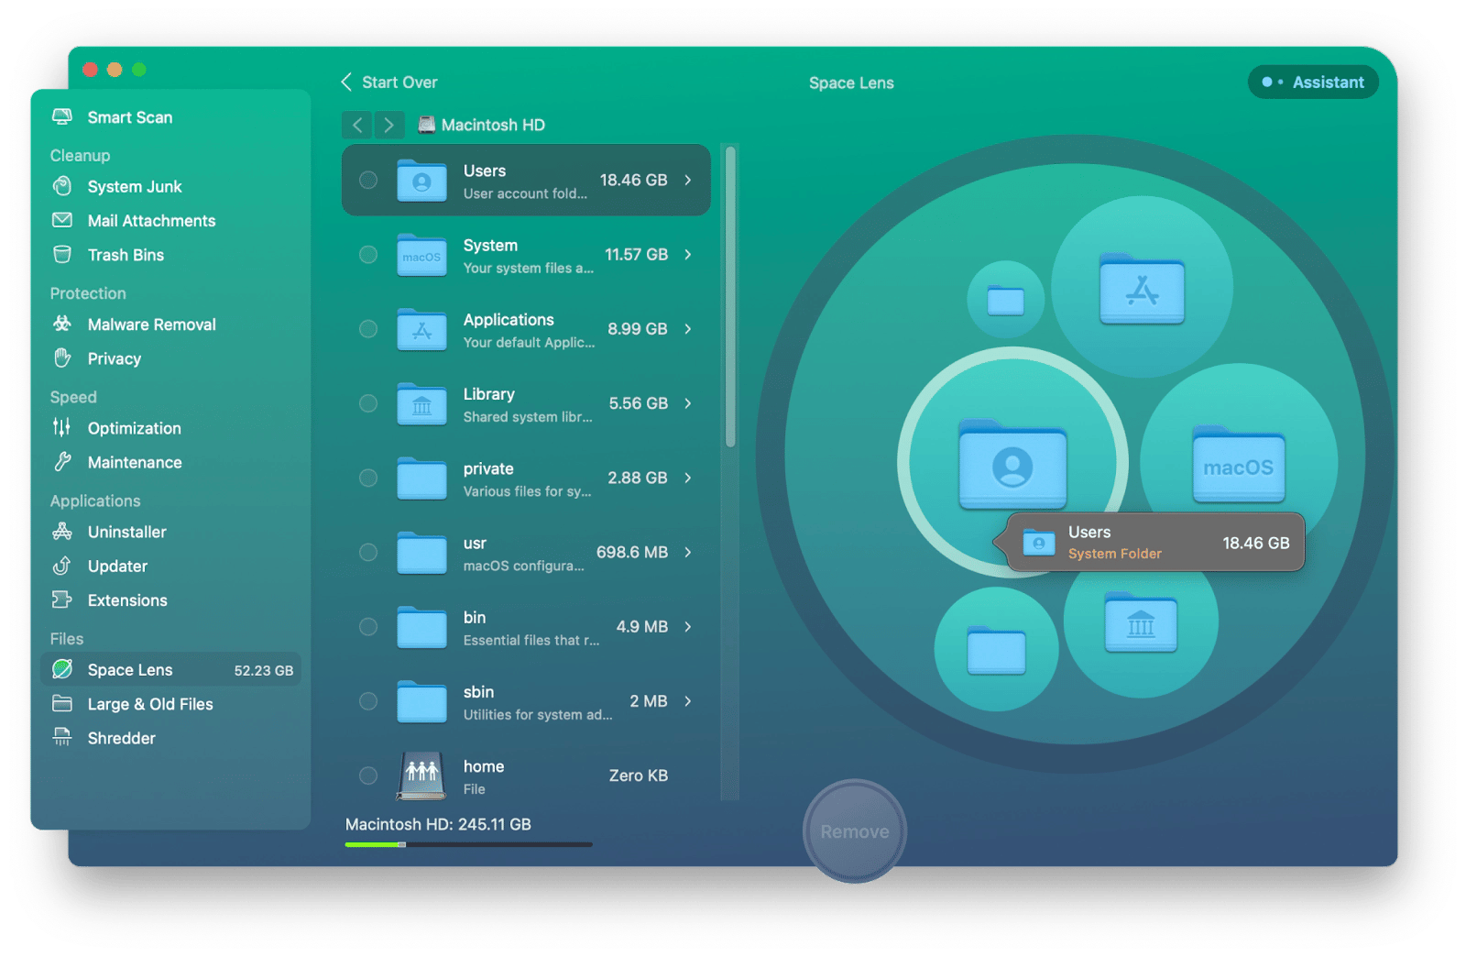This screenshot has width=1466, height=957.
Task: Click the 698.6 MB size of usr
Action: point(632,552)
